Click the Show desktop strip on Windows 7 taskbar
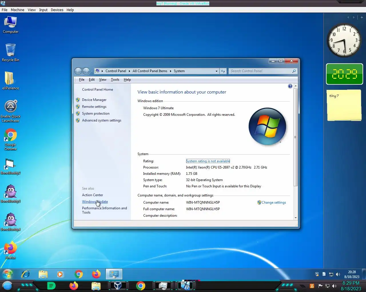Screen dimensions: 366x292 (364, 274)
